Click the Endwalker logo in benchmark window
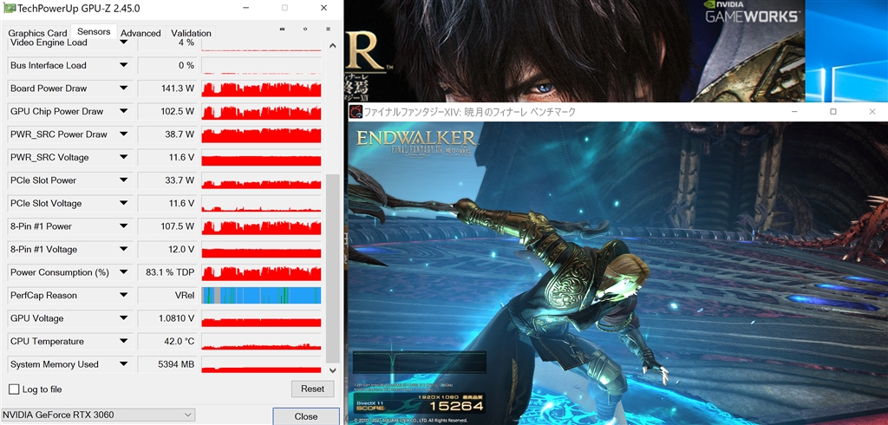The width and height of the screenshot is (888, 425). pos(417,145)
